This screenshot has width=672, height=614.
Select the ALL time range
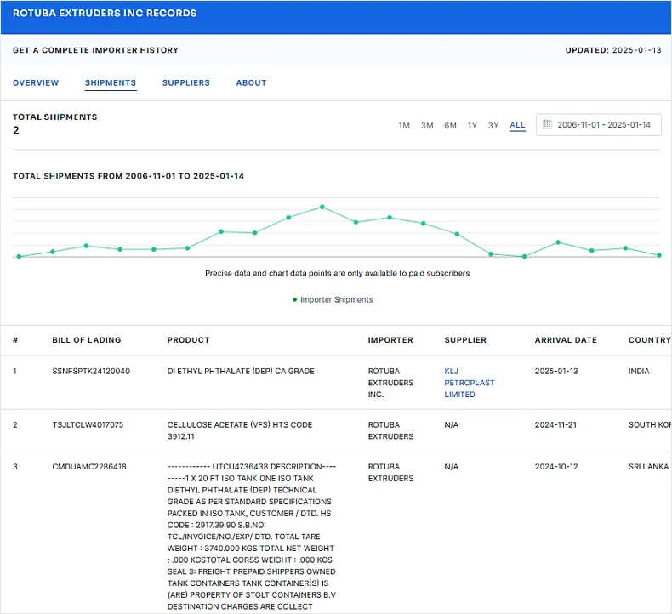click(x=517, y=126)
